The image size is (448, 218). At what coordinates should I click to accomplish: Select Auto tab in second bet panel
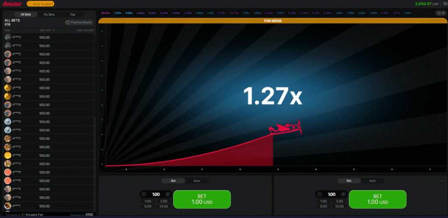pyautogui.click(x=373, y=180)
